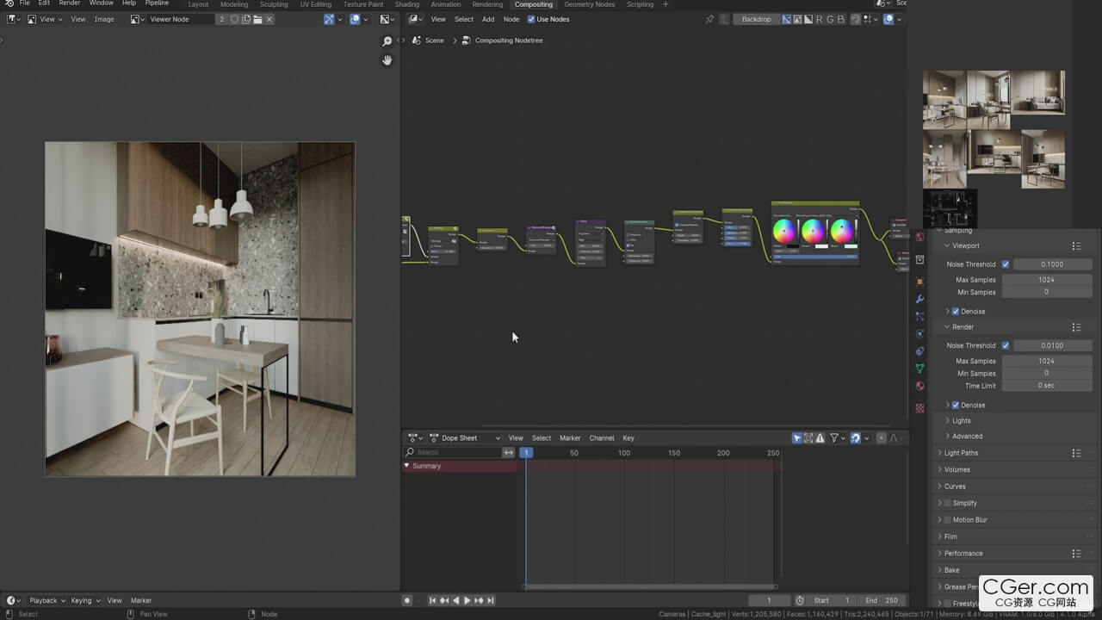Open the Output properties printer tab
Image resolution: width=1102 pixels, height=620 pixels.
(x=919, y=259)
